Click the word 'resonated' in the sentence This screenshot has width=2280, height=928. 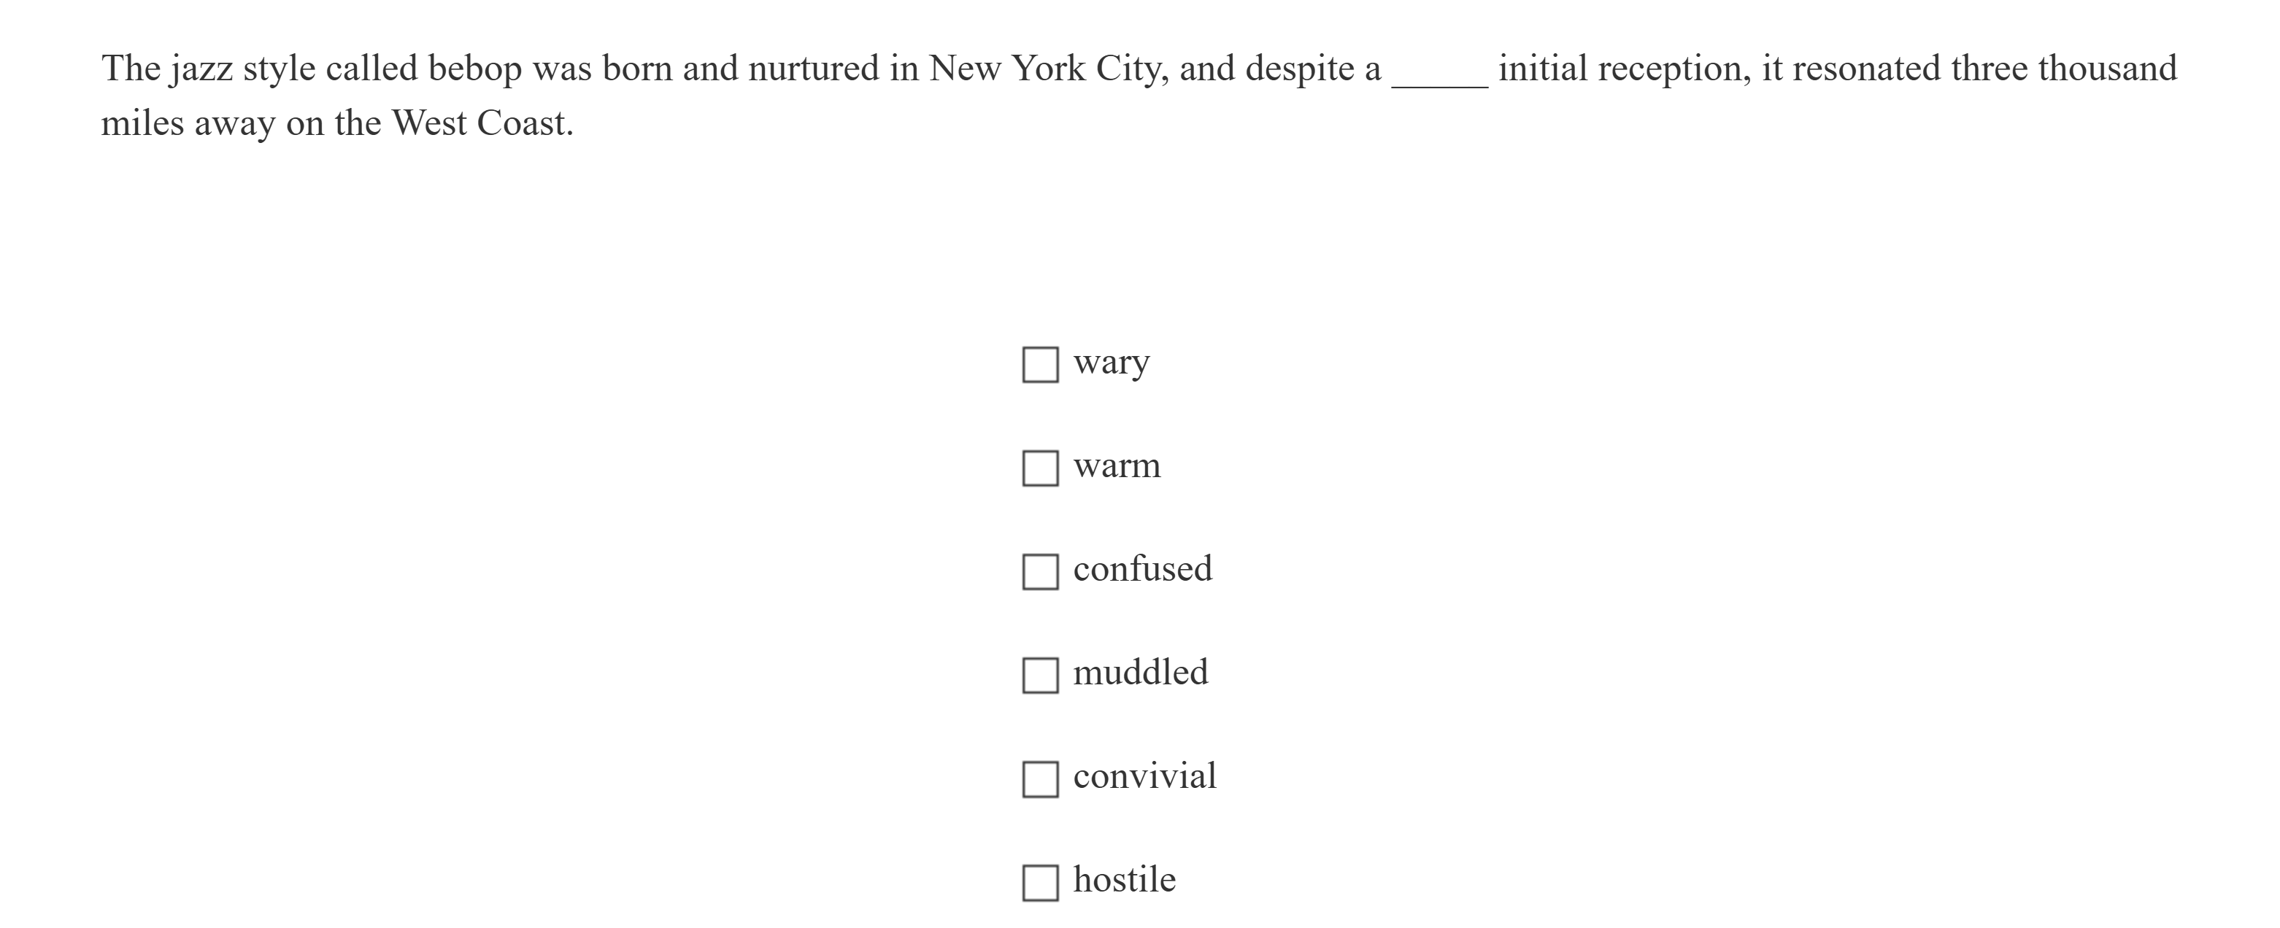1865,69
